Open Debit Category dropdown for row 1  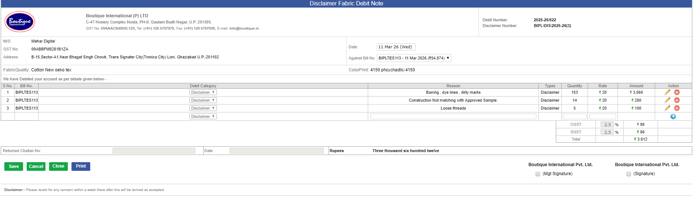[203, 92]
